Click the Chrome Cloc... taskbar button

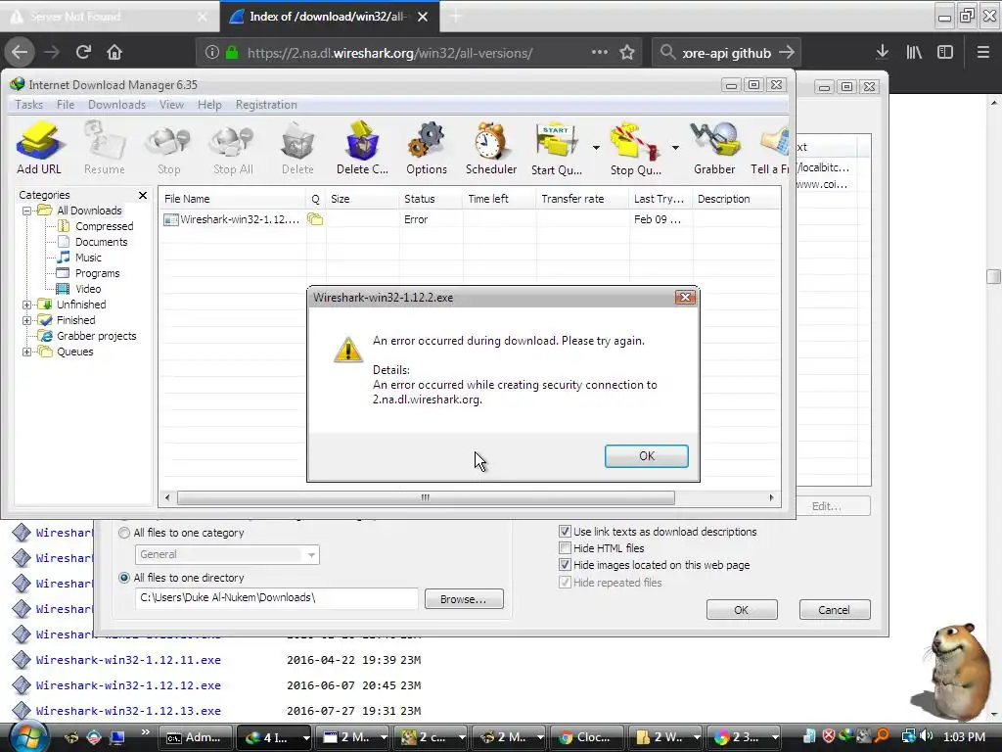tap(587, 737)
